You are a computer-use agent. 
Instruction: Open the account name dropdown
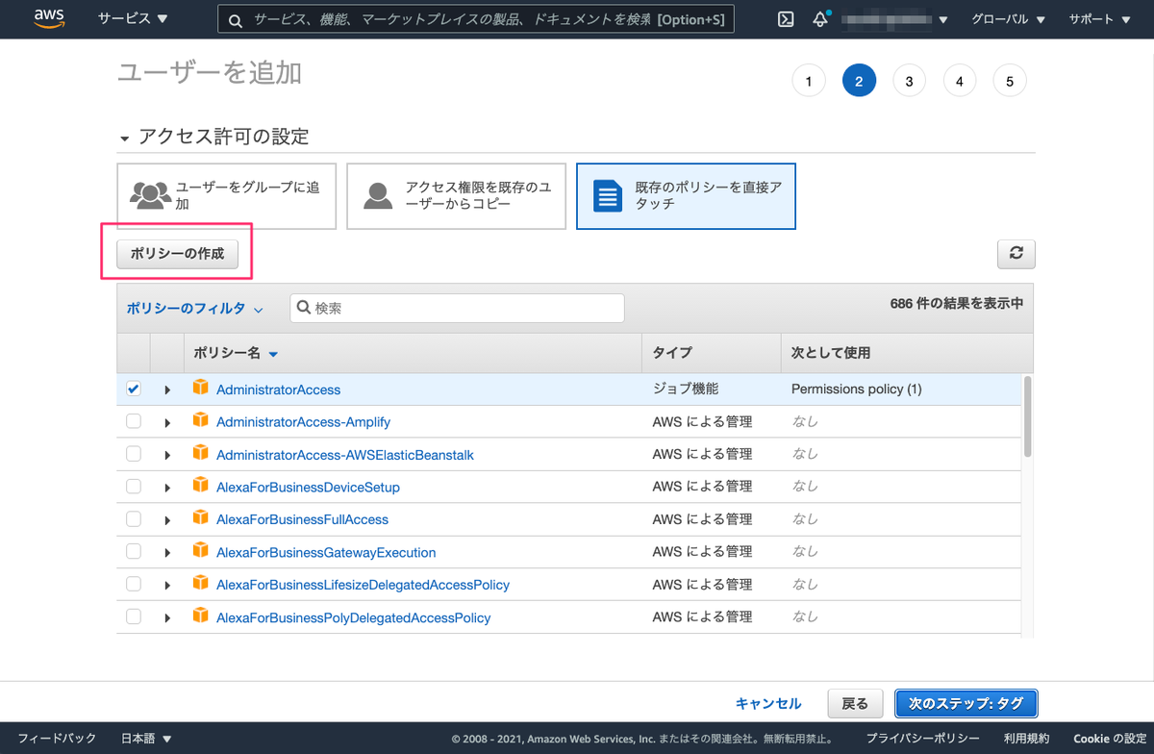[895, 19]
